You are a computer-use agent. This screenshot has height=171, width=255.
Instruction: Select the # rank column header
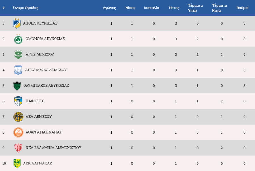point(3,8)
